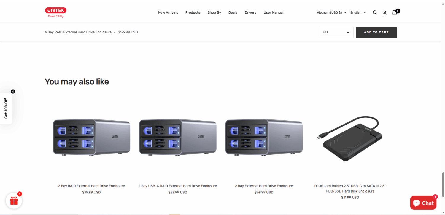
Task: Open the Shopify Chat widget
Action: (x=423, y=203)
